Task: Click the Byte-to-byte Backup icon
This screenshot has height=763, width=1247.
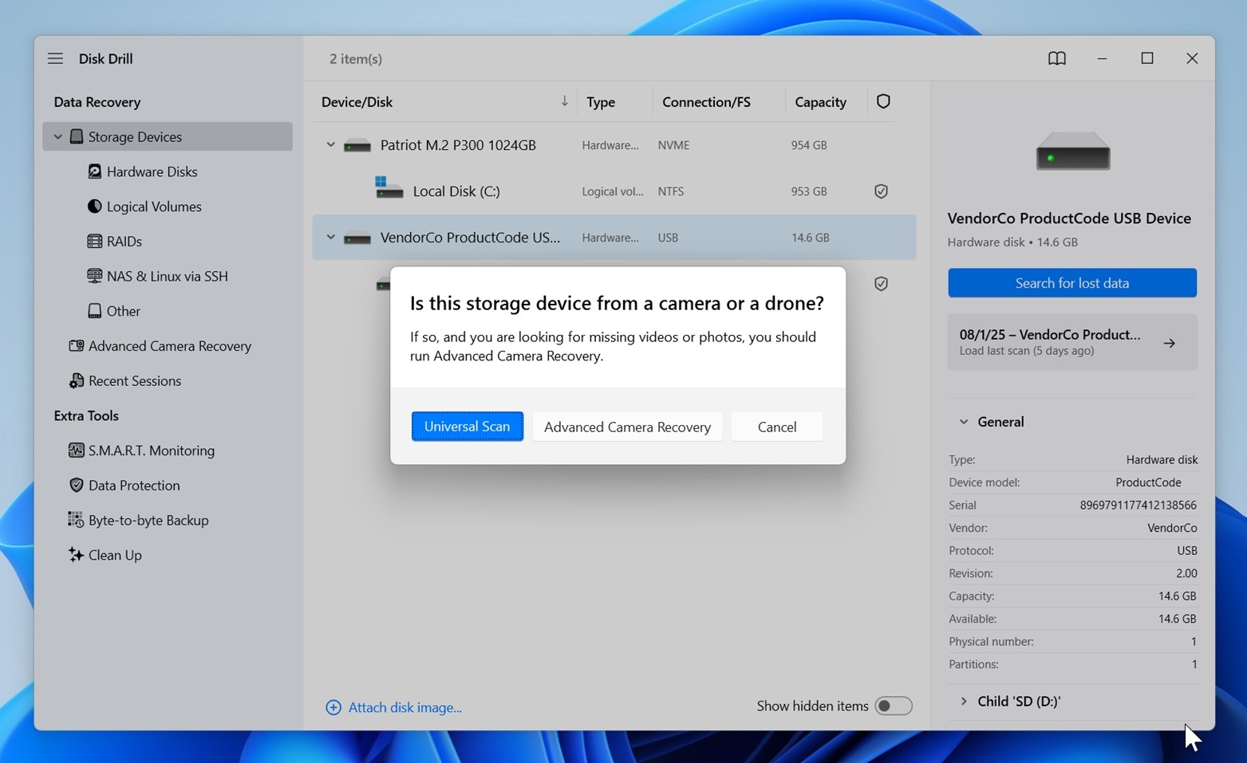Action: tap(76, 520)
